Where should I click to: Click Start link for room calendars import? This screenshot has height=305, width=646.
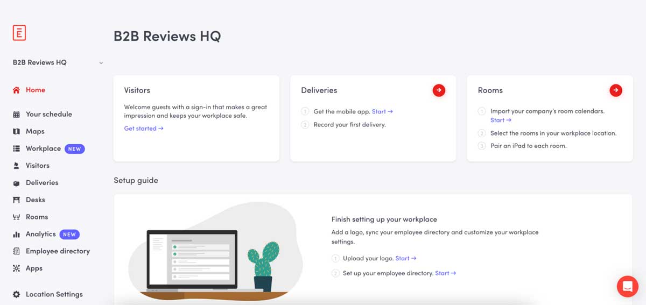click(501, 120)
